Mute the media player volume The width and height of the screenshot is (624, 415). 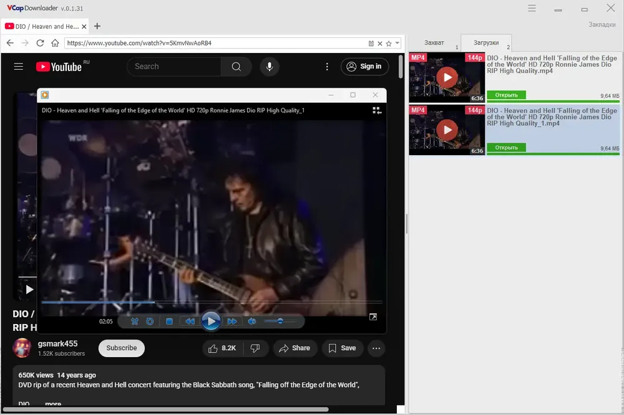(x=252, y=321)
